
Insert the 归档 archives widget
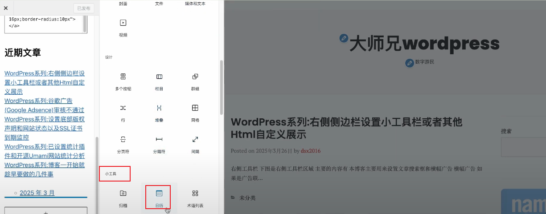(x=123, y=198)
